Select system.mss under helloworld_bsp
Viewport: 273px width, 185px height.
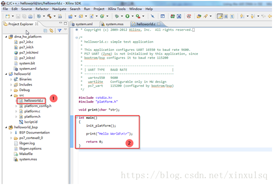[28, 160]
